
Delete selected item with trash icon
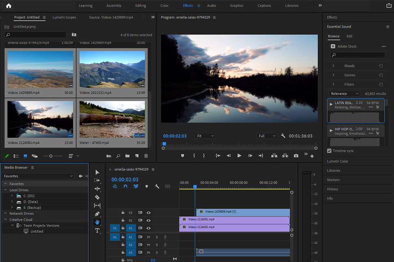pyautogui.click(x=146, y=156)
